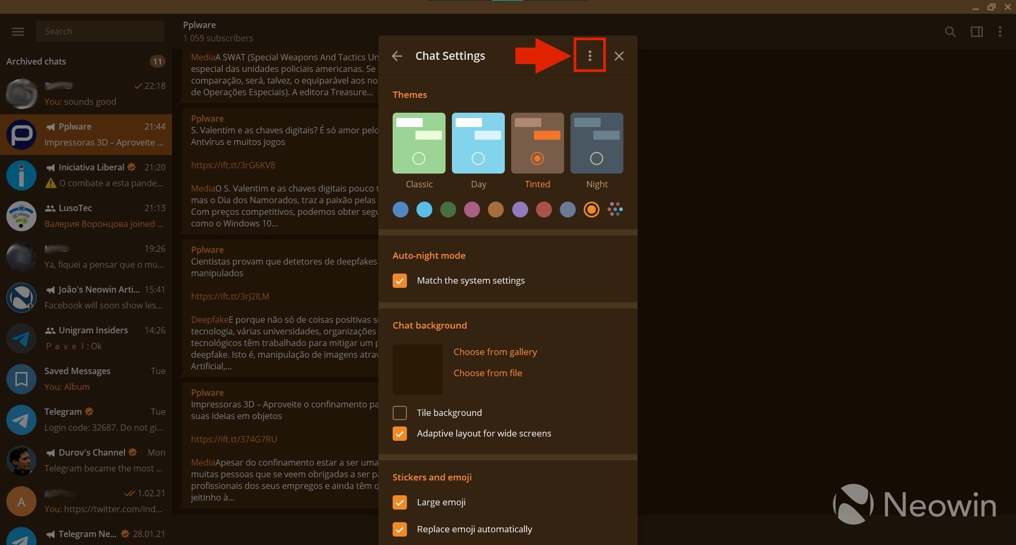Viewport: 1016px width, 545px height.
Task: Open the highlighted Chat Settings options menu
Action: 589,55
